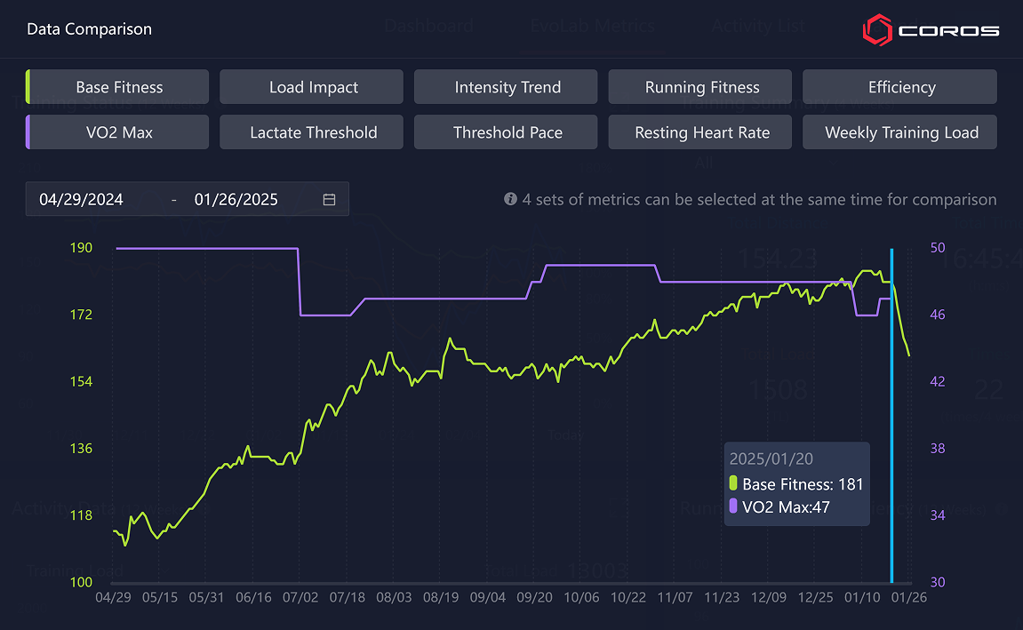Enable the Intensity Trend metric
The width and height of the screenshot is (1023, 630).
pyautogui.click(x=508, y=87)
